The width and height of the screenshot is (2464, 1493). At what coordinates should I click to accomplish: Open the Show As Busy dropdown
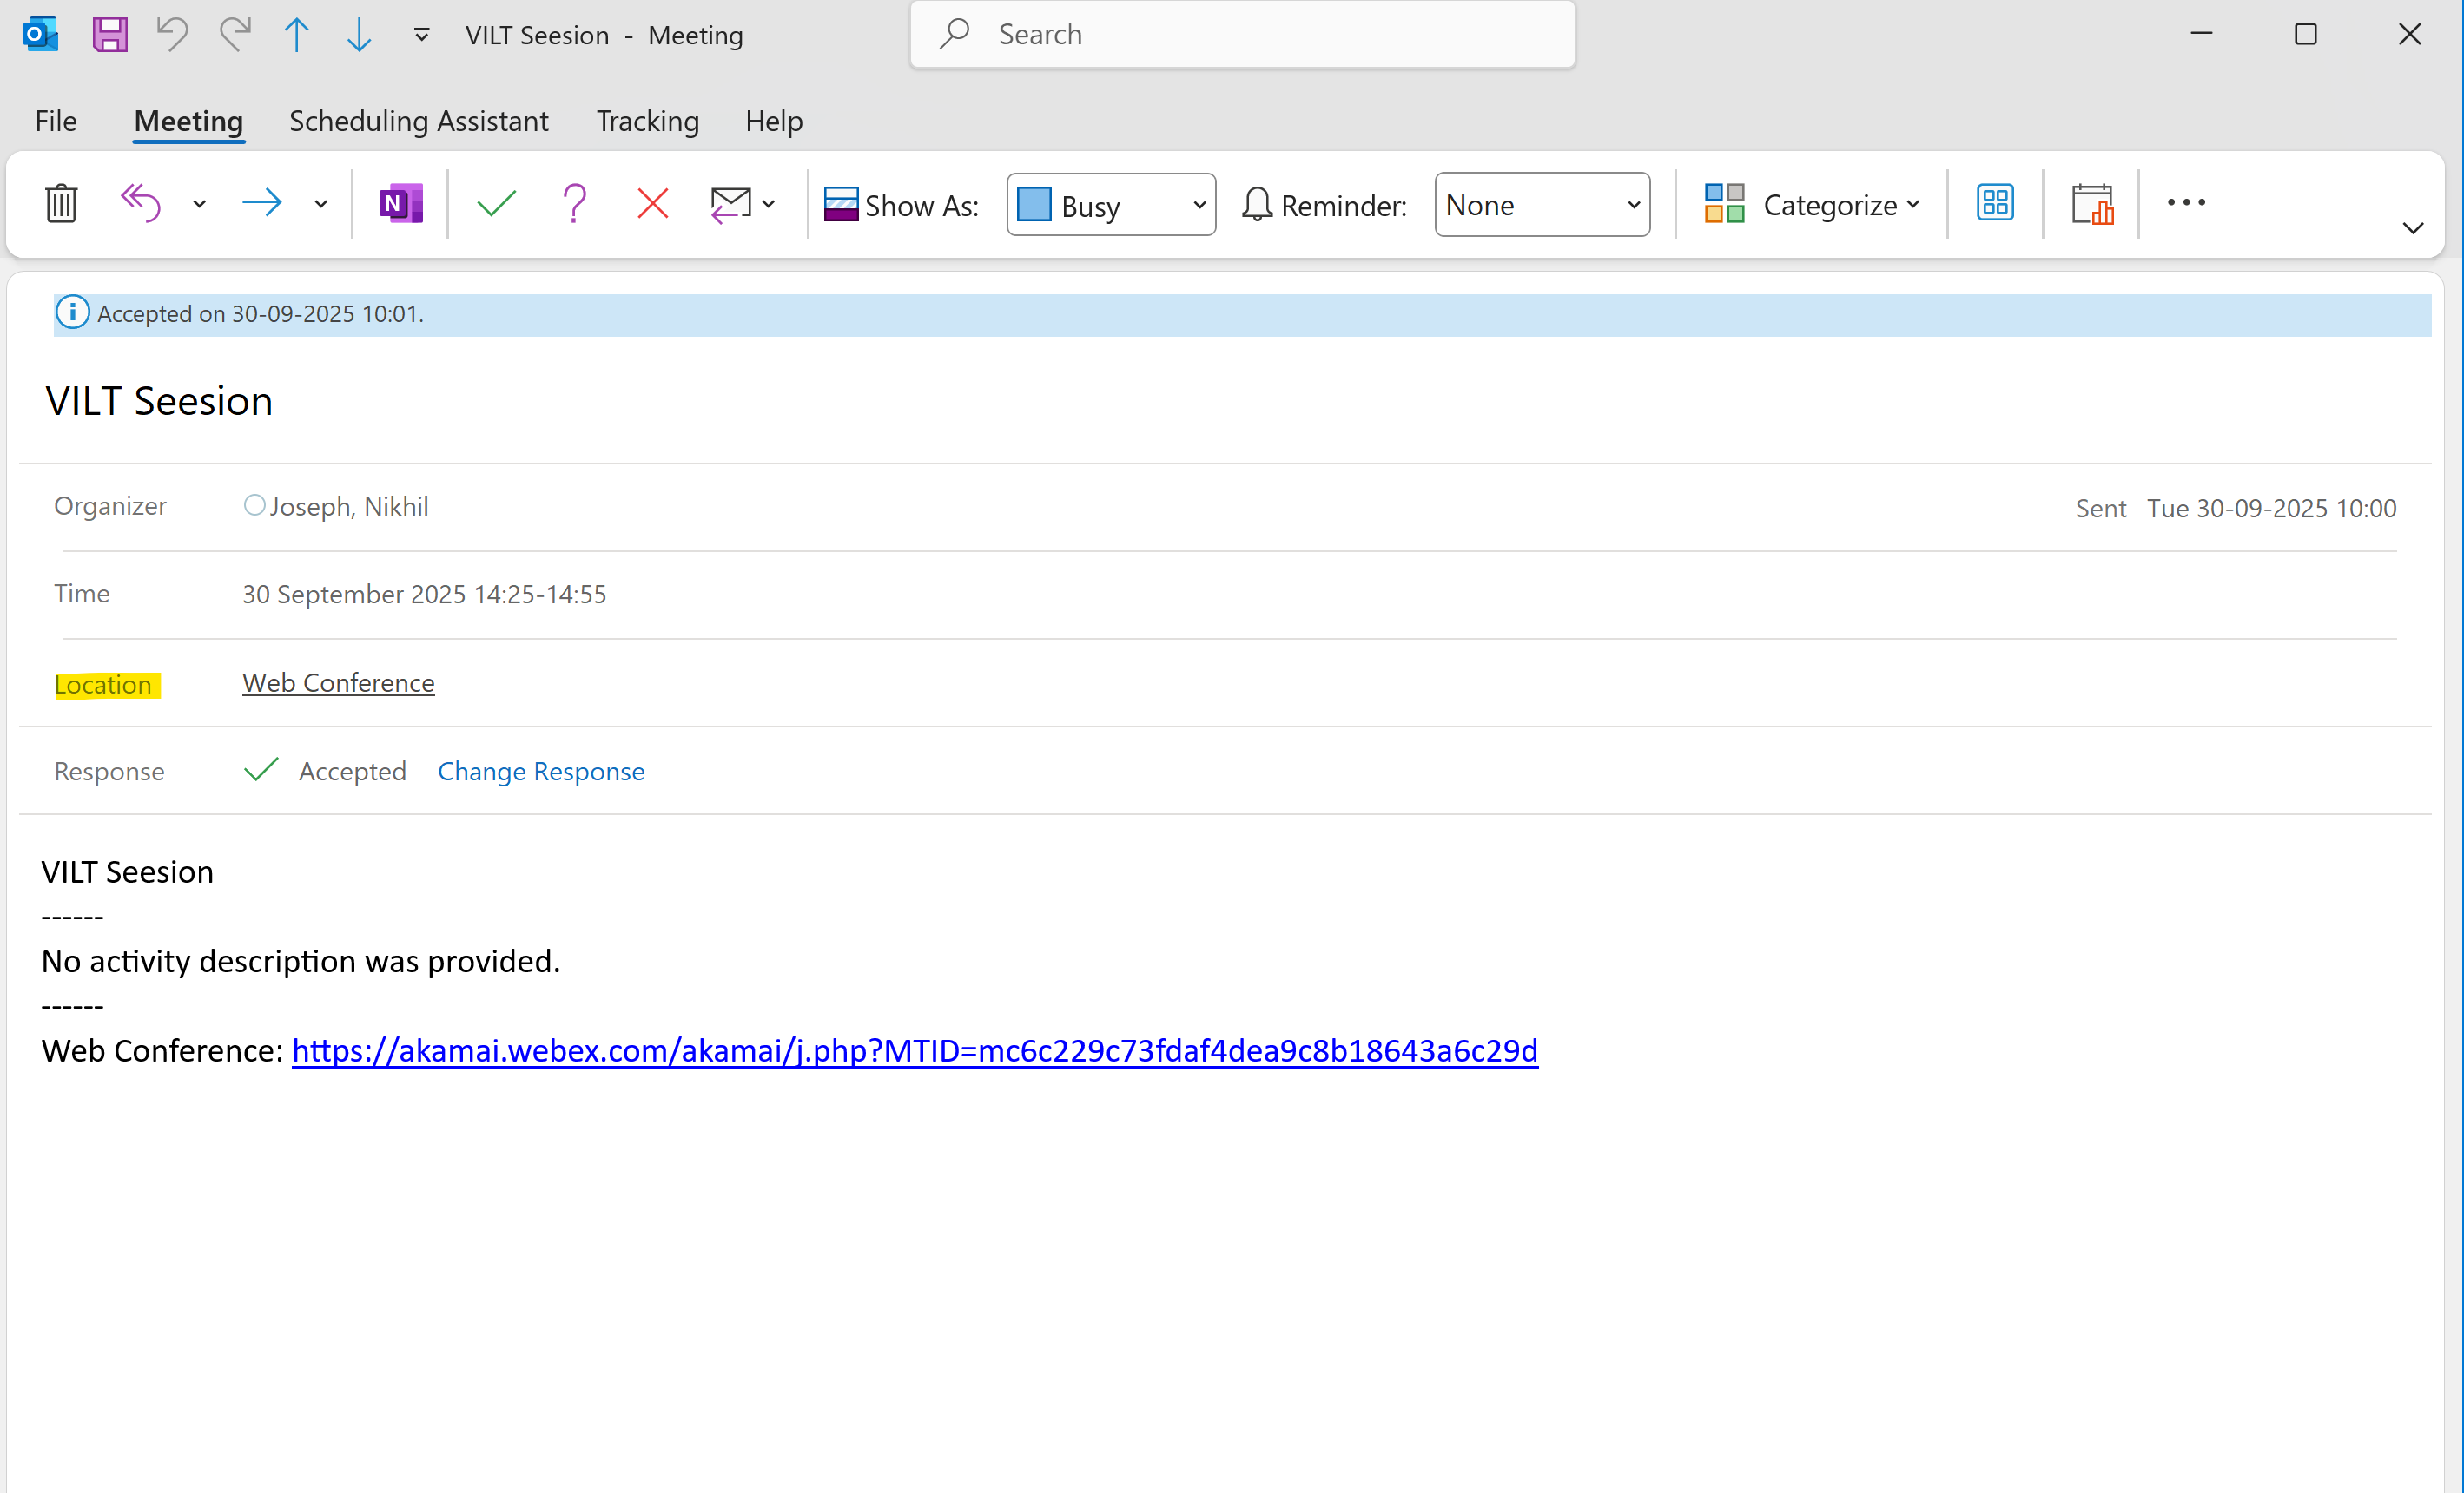(1110, 204)
